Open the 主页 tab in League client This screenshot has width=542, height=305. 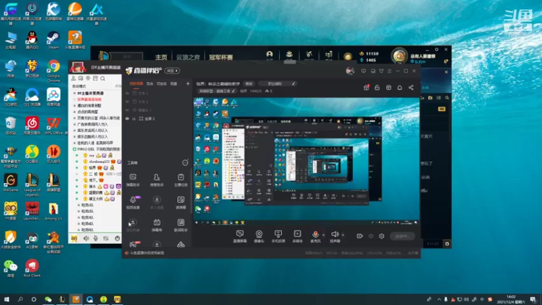click(x=161, y=57)
